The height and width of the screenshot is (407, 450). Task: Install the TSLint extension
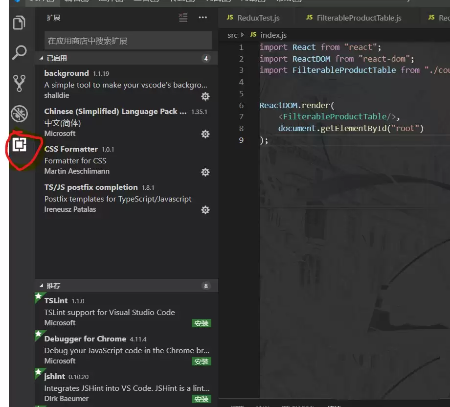(x=201, y=323)
